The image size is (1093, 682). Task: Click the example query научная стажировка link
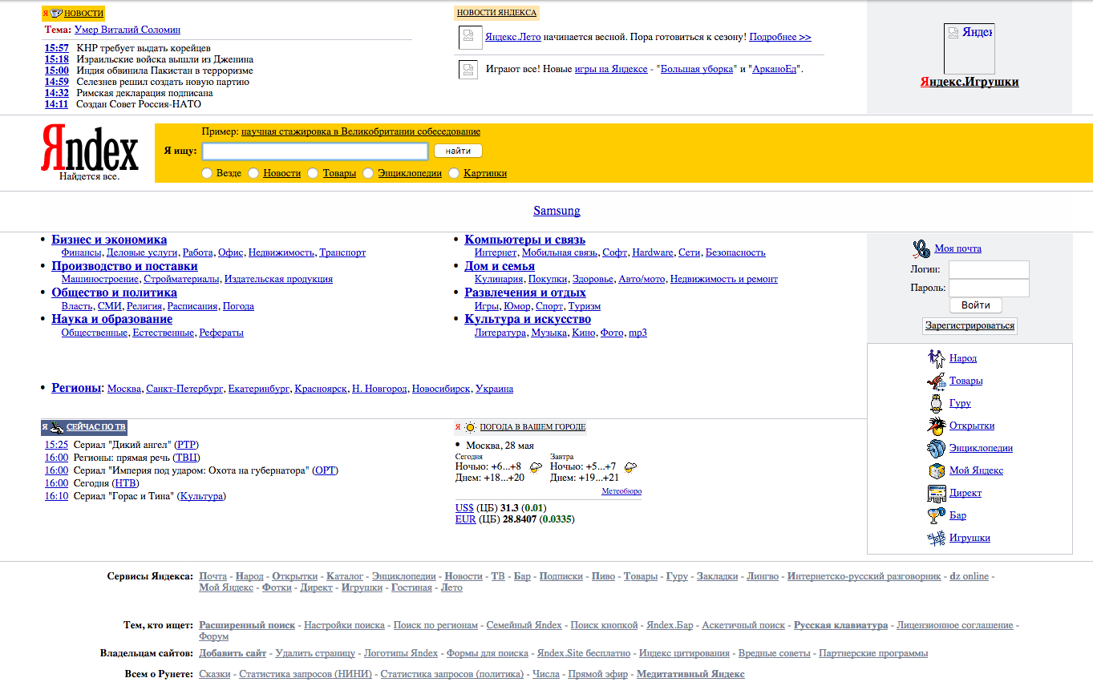361,131
